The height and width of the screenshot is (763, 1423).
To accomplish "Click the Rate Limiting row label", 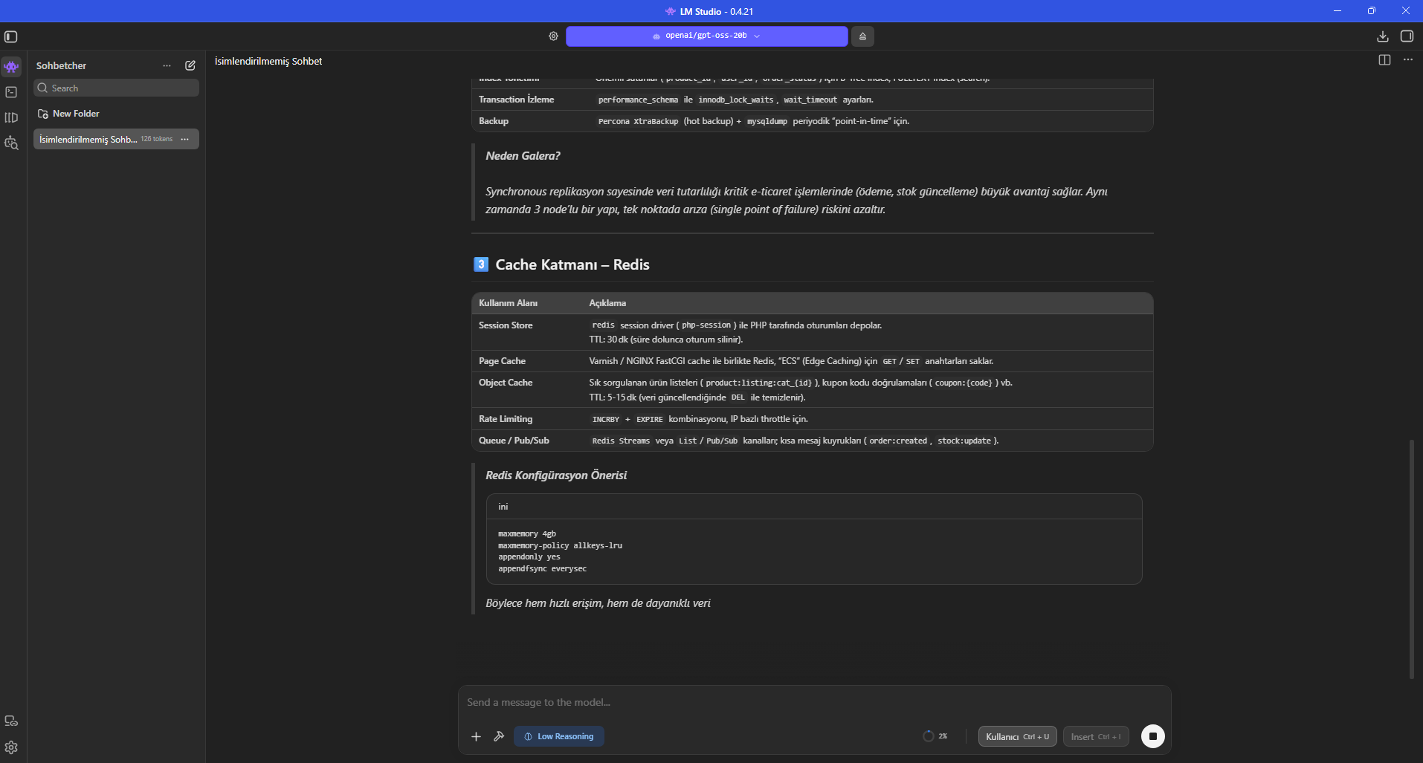I will [x=506, y=419].
